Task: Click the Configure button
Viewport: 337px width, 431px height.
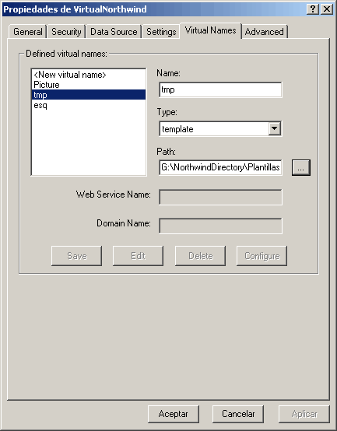Action: (x=262, y=256)
